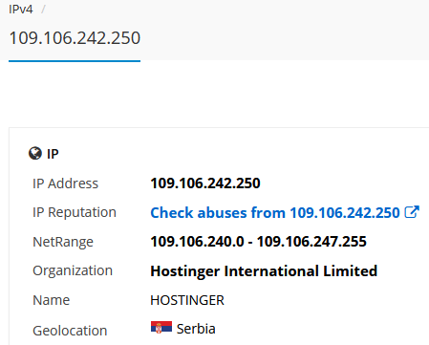Open the IPv4 breadcrumb link
Screen dimensions: 429x345
pyautogui.click(x=21, y=10)
